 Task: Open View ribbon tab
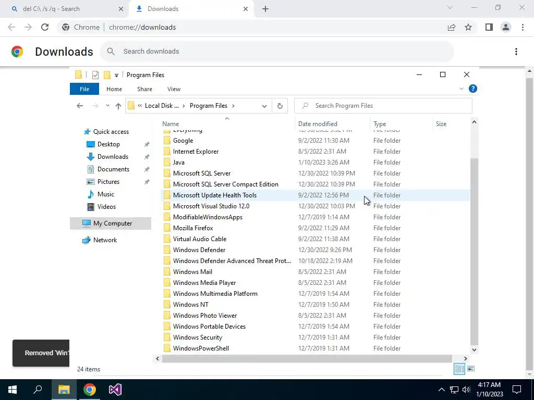pyautogui.click(x=174, y=89)
